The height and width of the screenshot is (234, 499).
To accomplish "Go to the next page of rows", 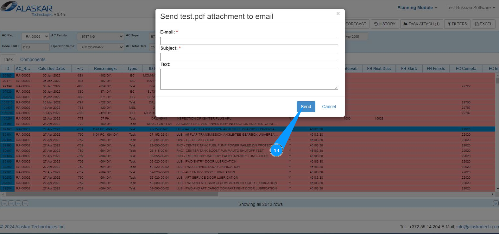I will coord(18,203).
